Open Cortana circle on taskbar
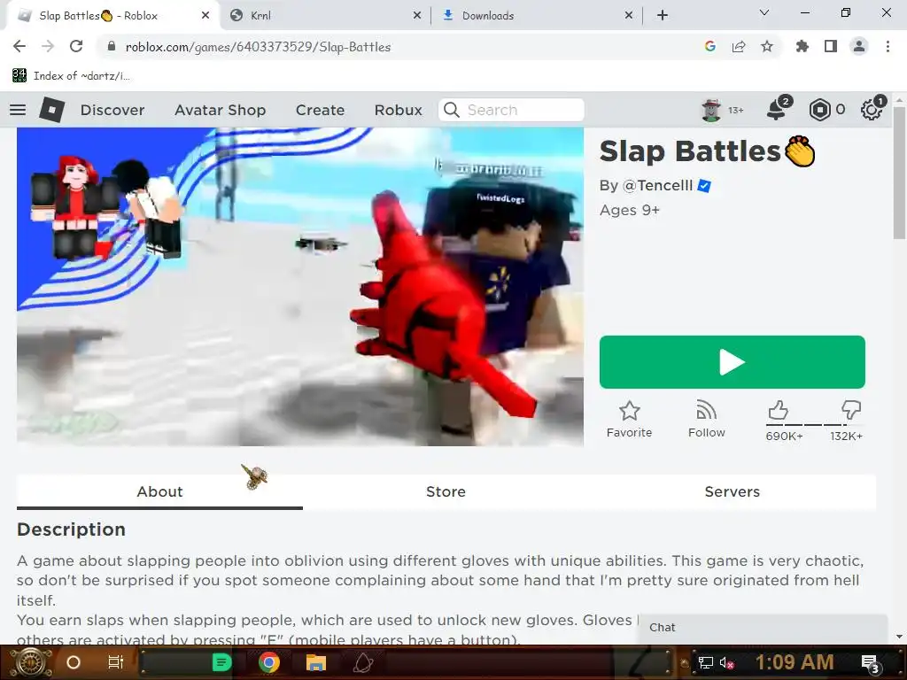This screenshot has height=680, width=907. click(x=74, y=662)
